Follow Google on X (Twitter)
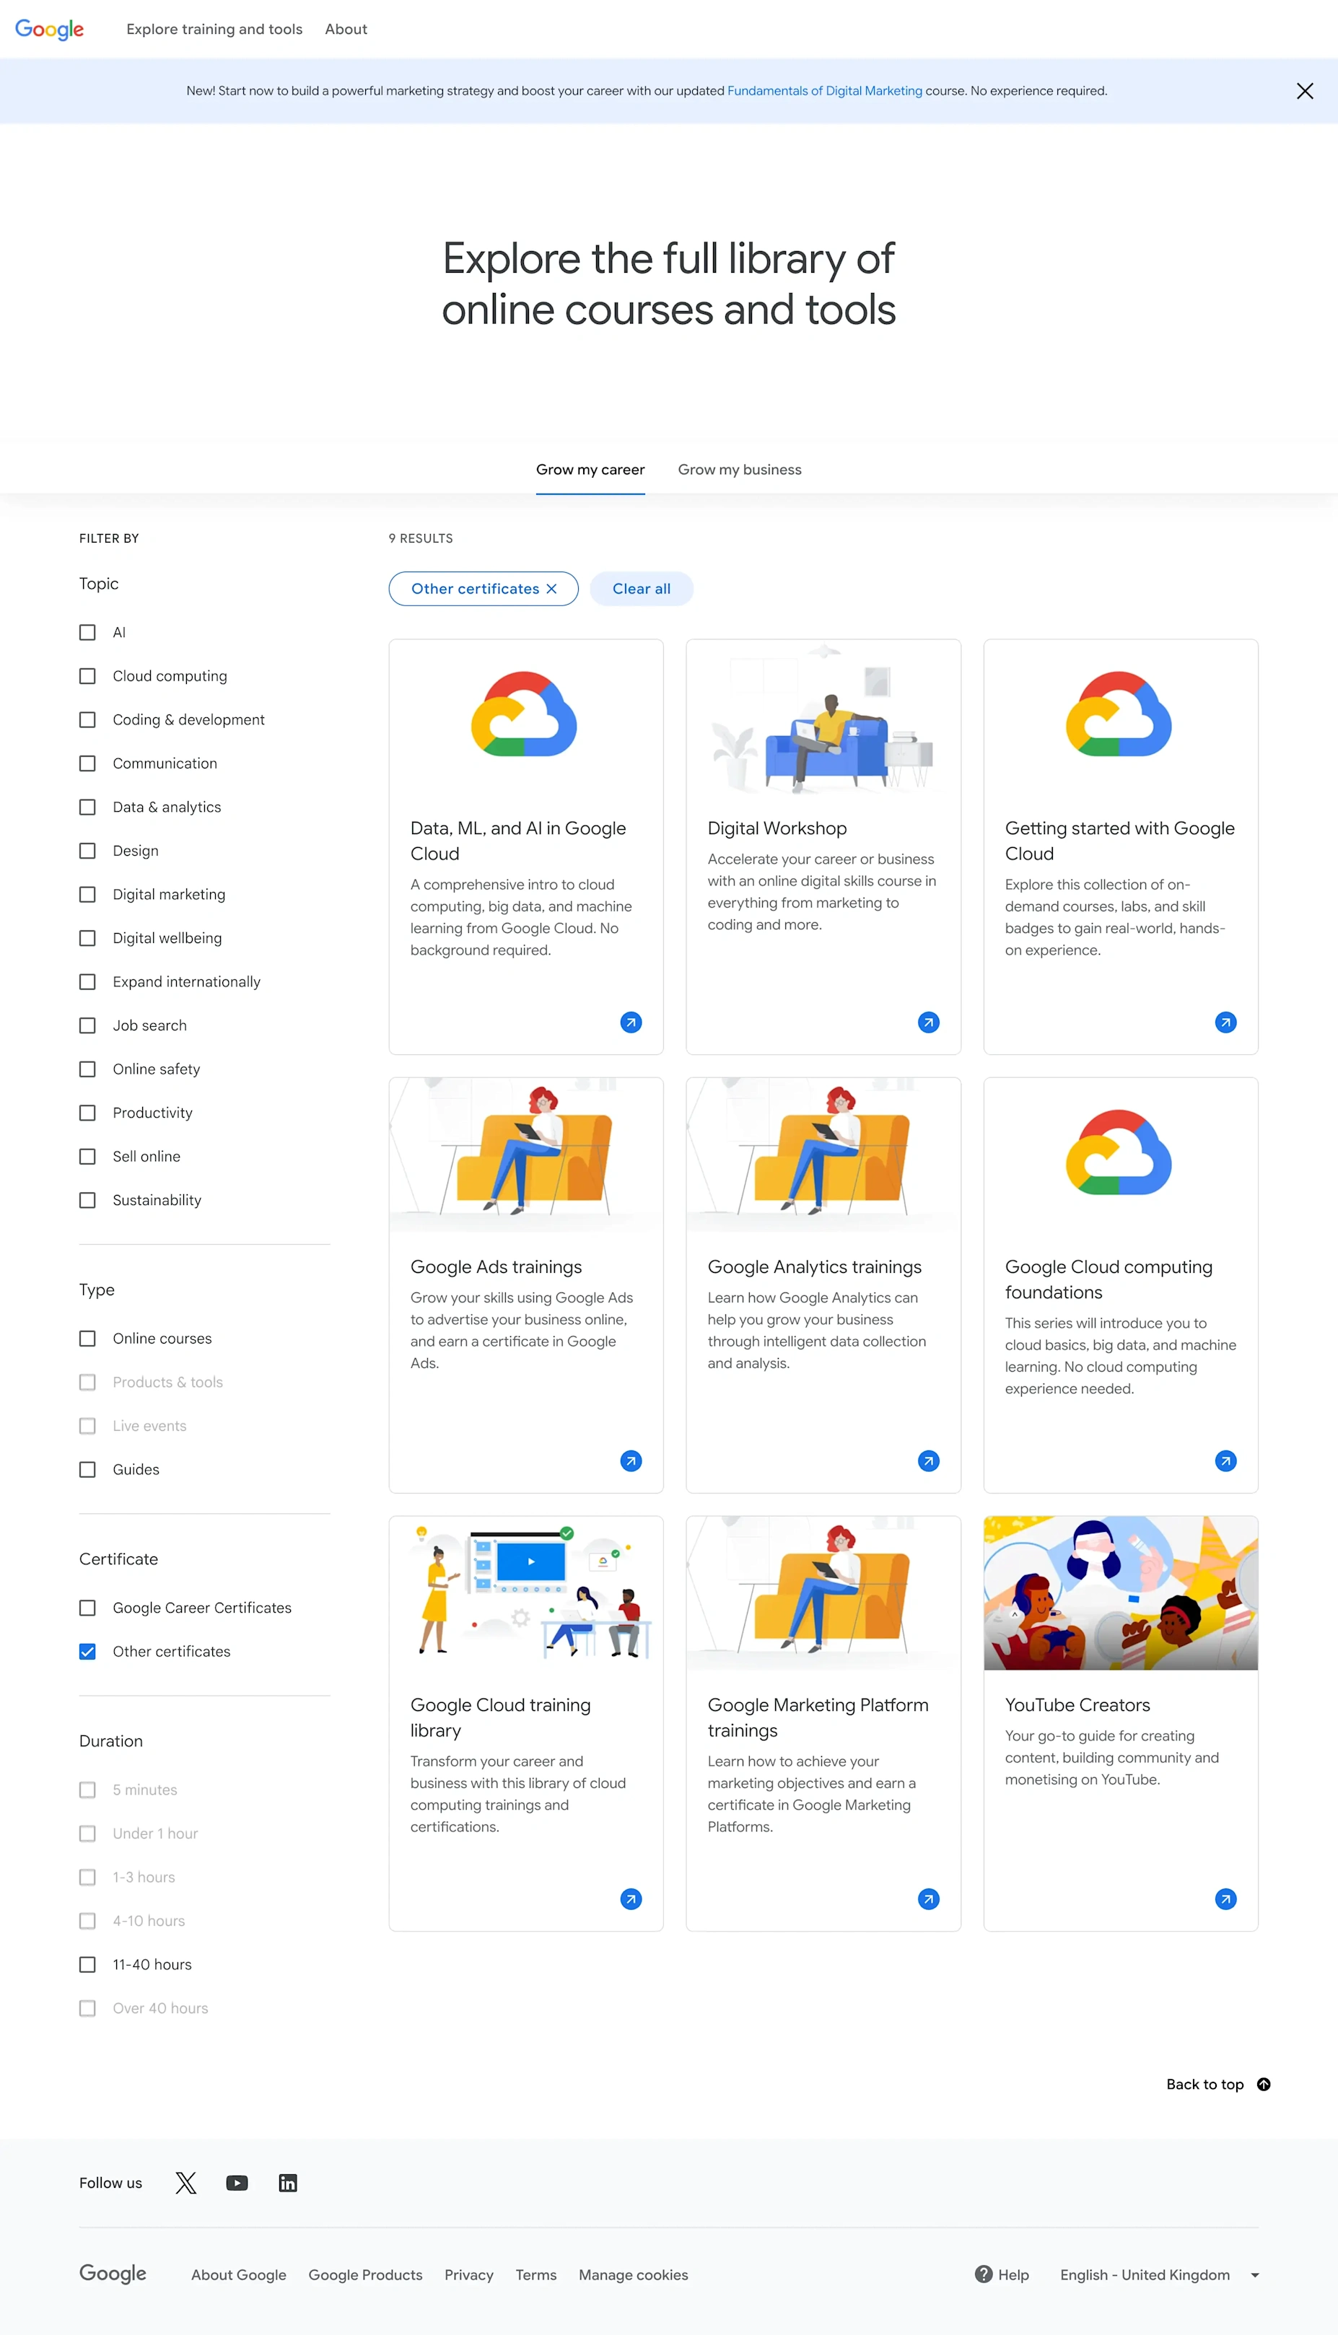This screenshot has height=2335, width=1338. [x=185, y=2183]
